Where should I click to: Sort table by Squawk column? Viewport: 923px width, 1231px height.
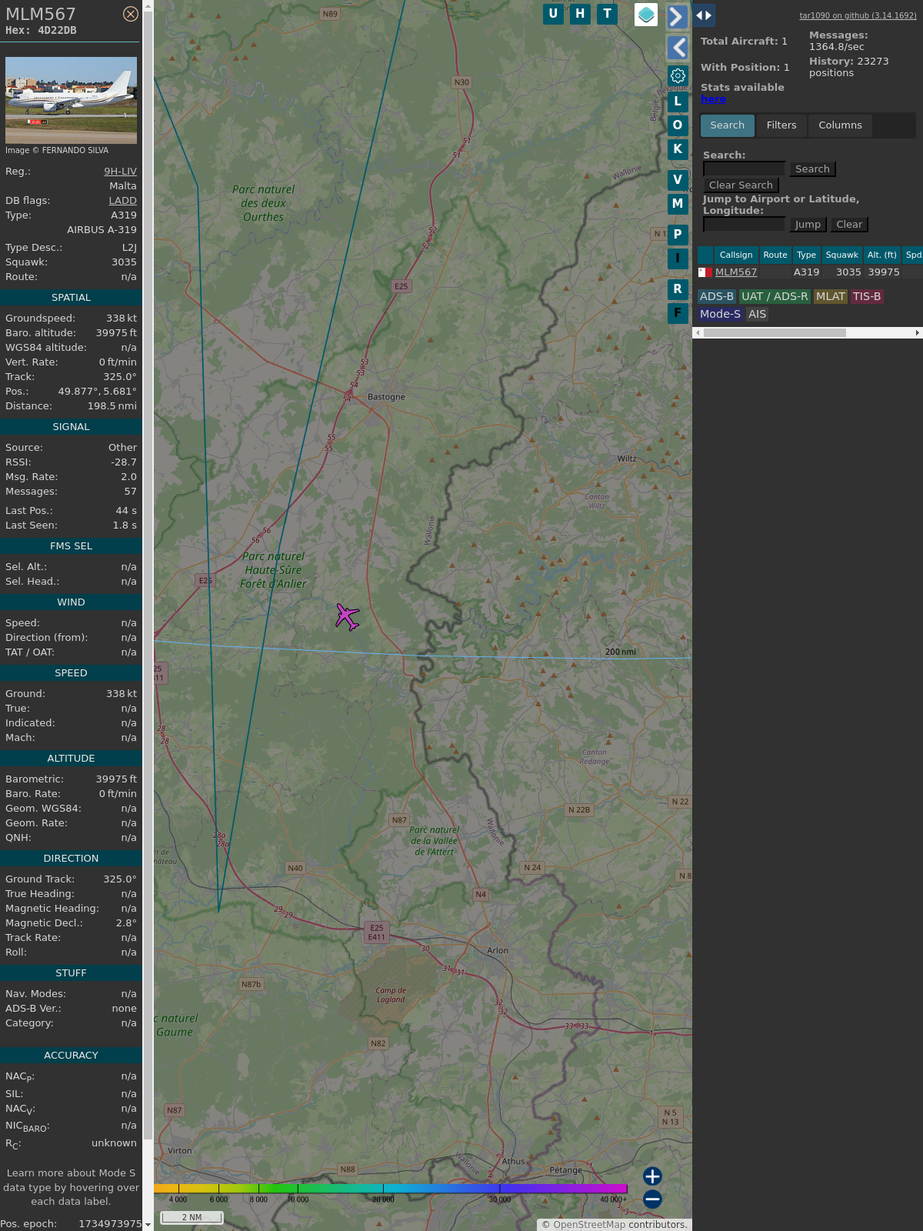pos(841,255)
